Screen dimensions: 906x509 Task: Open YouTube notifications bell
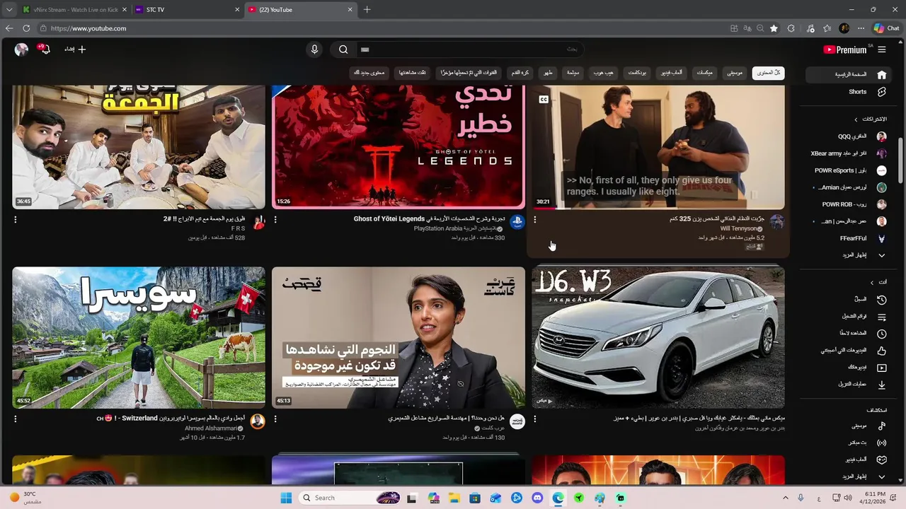(45, 49)
